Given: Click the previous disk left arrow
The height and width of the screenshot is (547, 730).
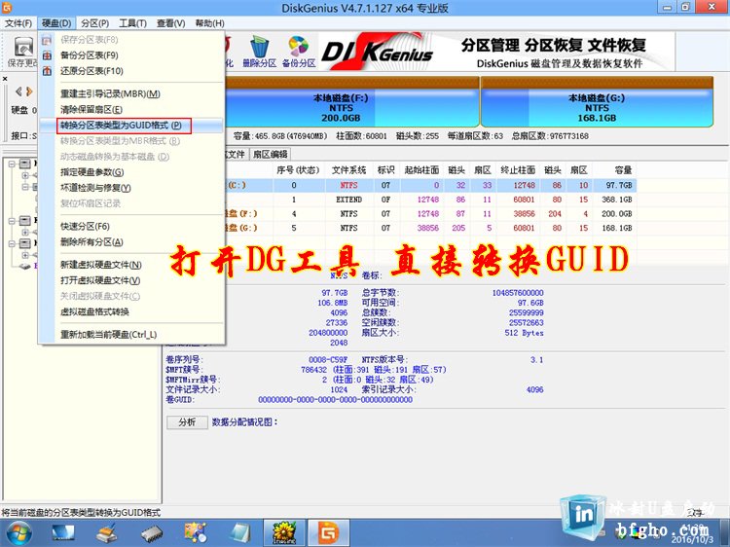Looking at the screenshot, I should (18, 91).
